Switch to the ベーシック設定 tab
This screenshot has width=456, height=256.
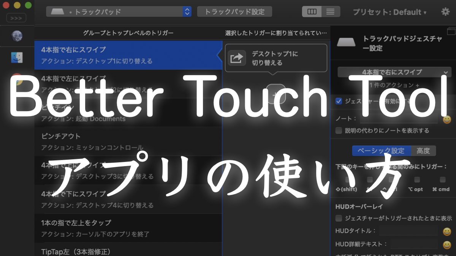382,151
